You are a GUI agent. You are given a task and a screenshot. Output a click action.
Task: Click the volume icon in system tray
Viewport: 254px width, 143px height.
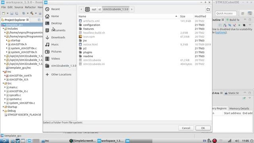[x=237, y=141]
